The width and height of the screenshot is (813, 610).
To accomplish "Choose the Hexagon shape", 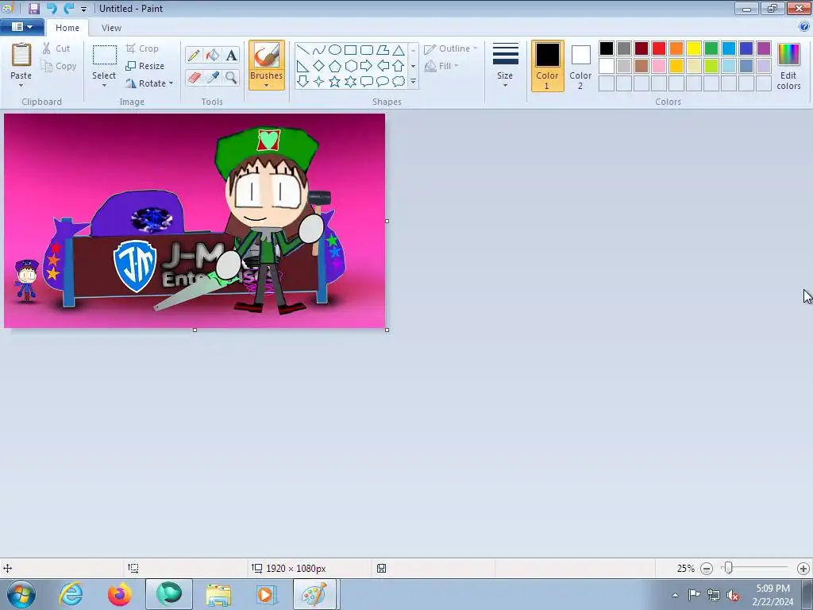I will click(x=351, y=66).
